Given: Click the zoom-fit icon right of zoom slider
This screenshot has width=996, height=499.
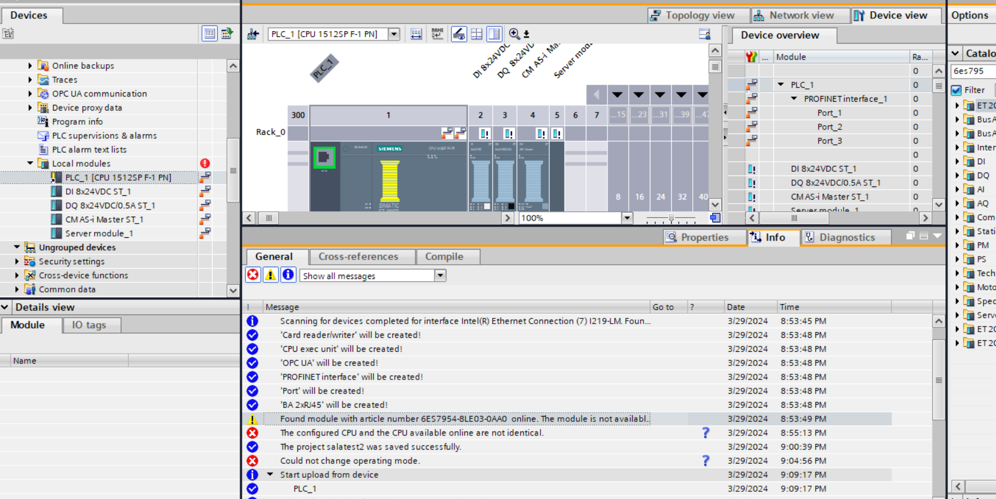Looking at the screenshot, I should (715, 218).
